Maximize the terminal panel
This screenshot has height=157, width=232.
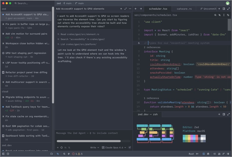(228, 114)
